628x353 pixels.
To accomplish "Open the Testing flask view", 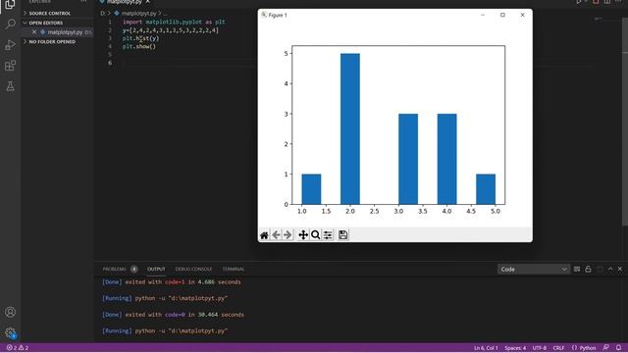I will point(10,86).
